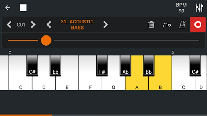Tap the BPM 90 tempo display
207x116 pixels.
pos(181,8)
